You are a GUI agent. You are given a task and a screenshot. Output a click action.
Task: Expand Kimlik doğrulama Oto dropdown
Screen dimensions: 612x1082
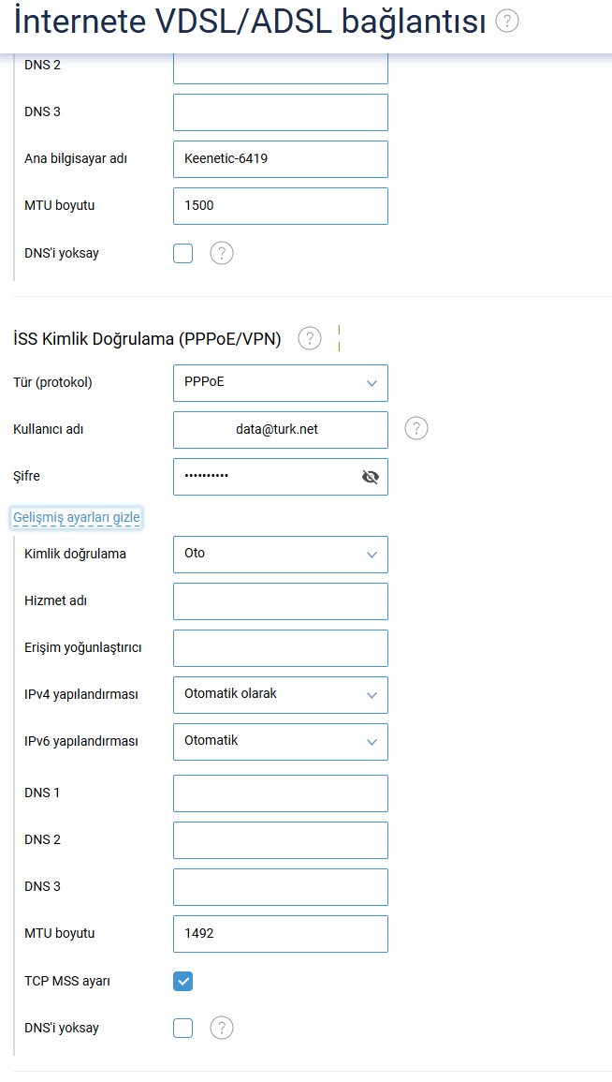pos(281,554)
